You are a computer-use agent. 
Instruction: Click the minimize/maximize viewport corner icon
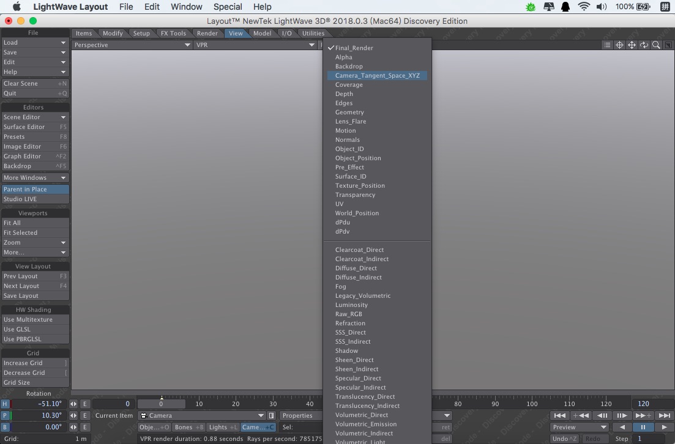point(667,45)
